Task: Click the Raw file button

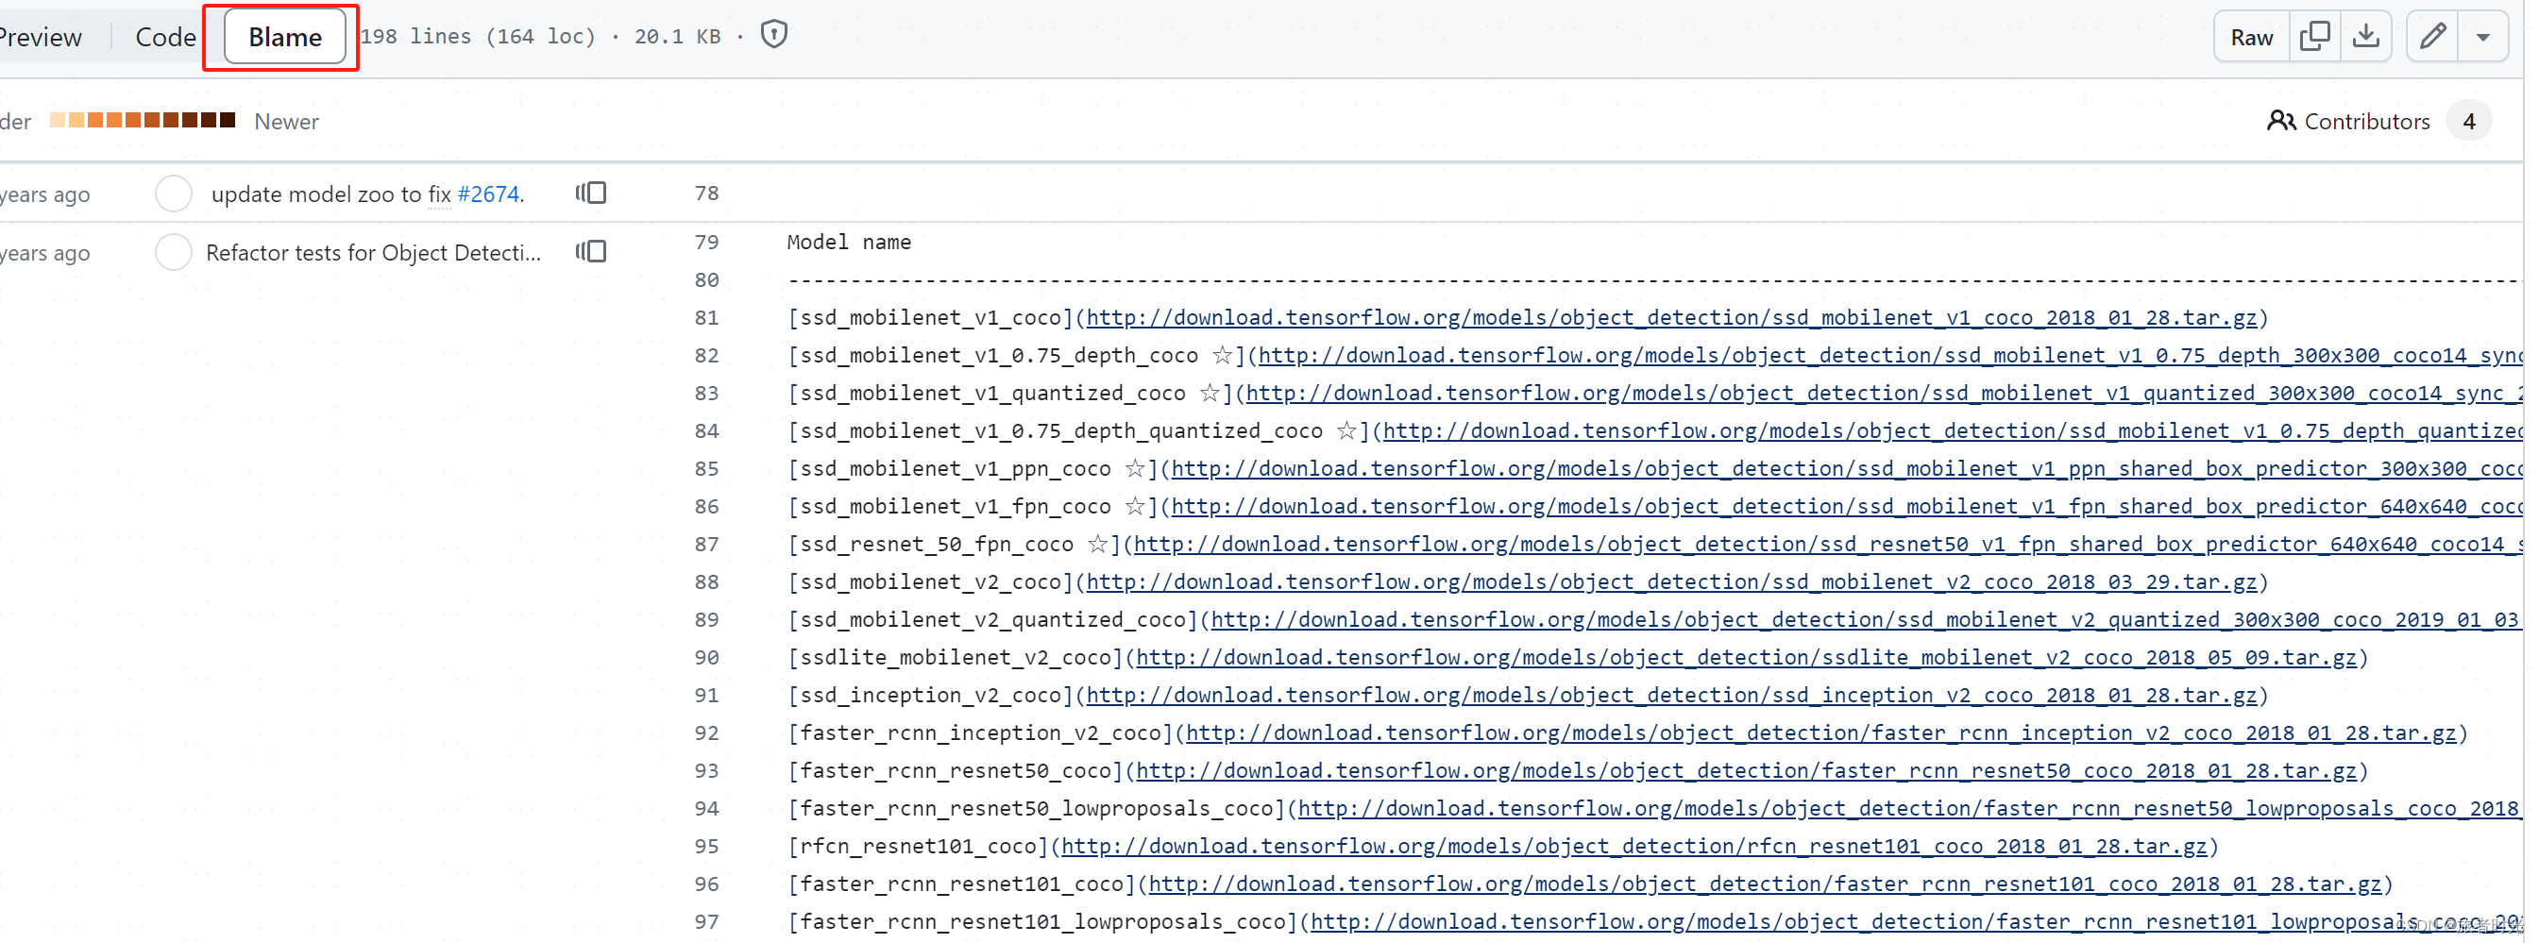Action: (x=2251, y=37)
